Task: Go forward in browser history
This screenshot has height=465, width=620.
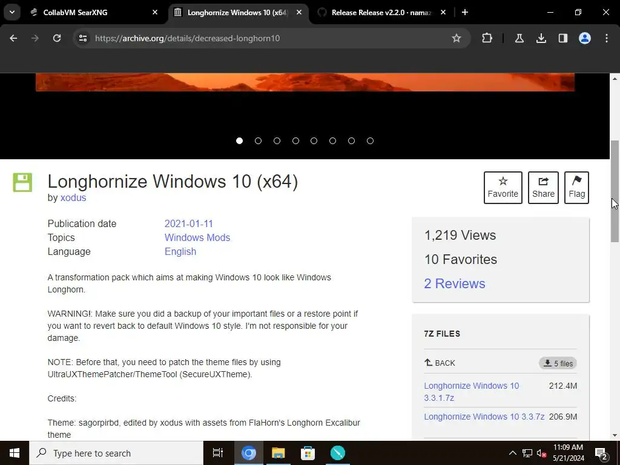Action: pyautogui.click(x=35, y=38)
